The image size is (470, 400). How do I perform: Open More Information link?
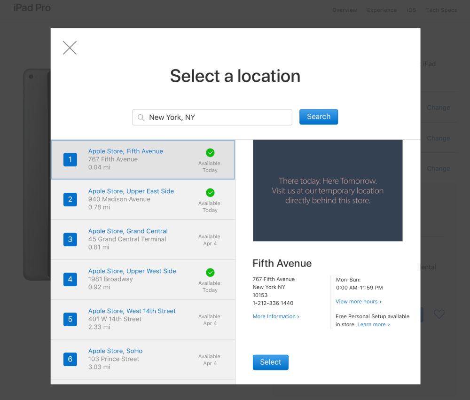275,317
